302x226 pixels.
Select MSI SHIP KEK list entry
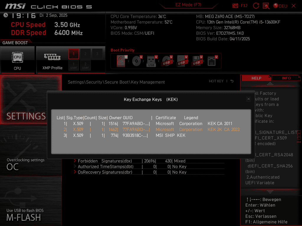[x=151, y=135]
